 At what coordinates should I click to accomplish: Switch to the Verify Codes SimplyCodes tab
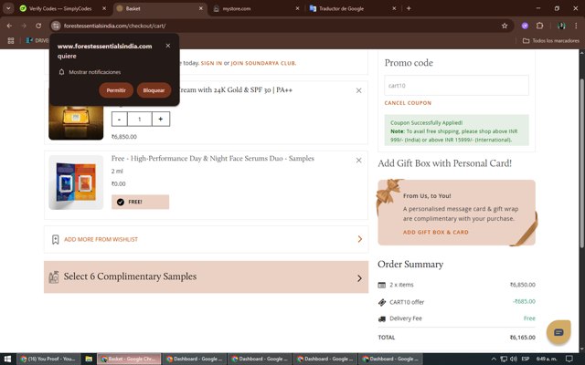point(59,8)
